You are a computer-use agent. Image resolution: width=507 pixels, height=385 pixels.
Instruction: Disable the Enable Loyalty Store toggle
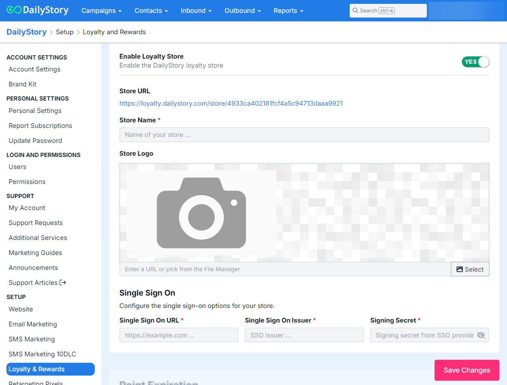click(x=475, y=62)
